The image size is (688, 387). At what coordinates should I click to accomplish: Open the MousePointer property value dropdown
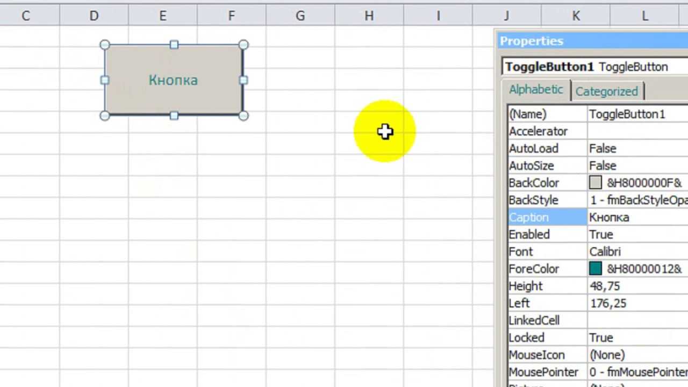point(638,372)
